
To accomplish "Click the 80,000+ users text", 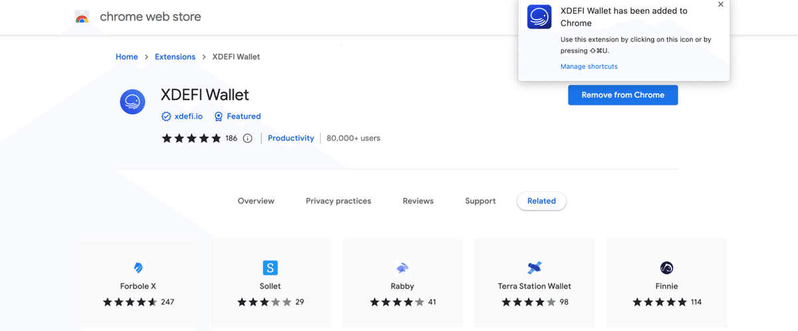I will [353, 139].
